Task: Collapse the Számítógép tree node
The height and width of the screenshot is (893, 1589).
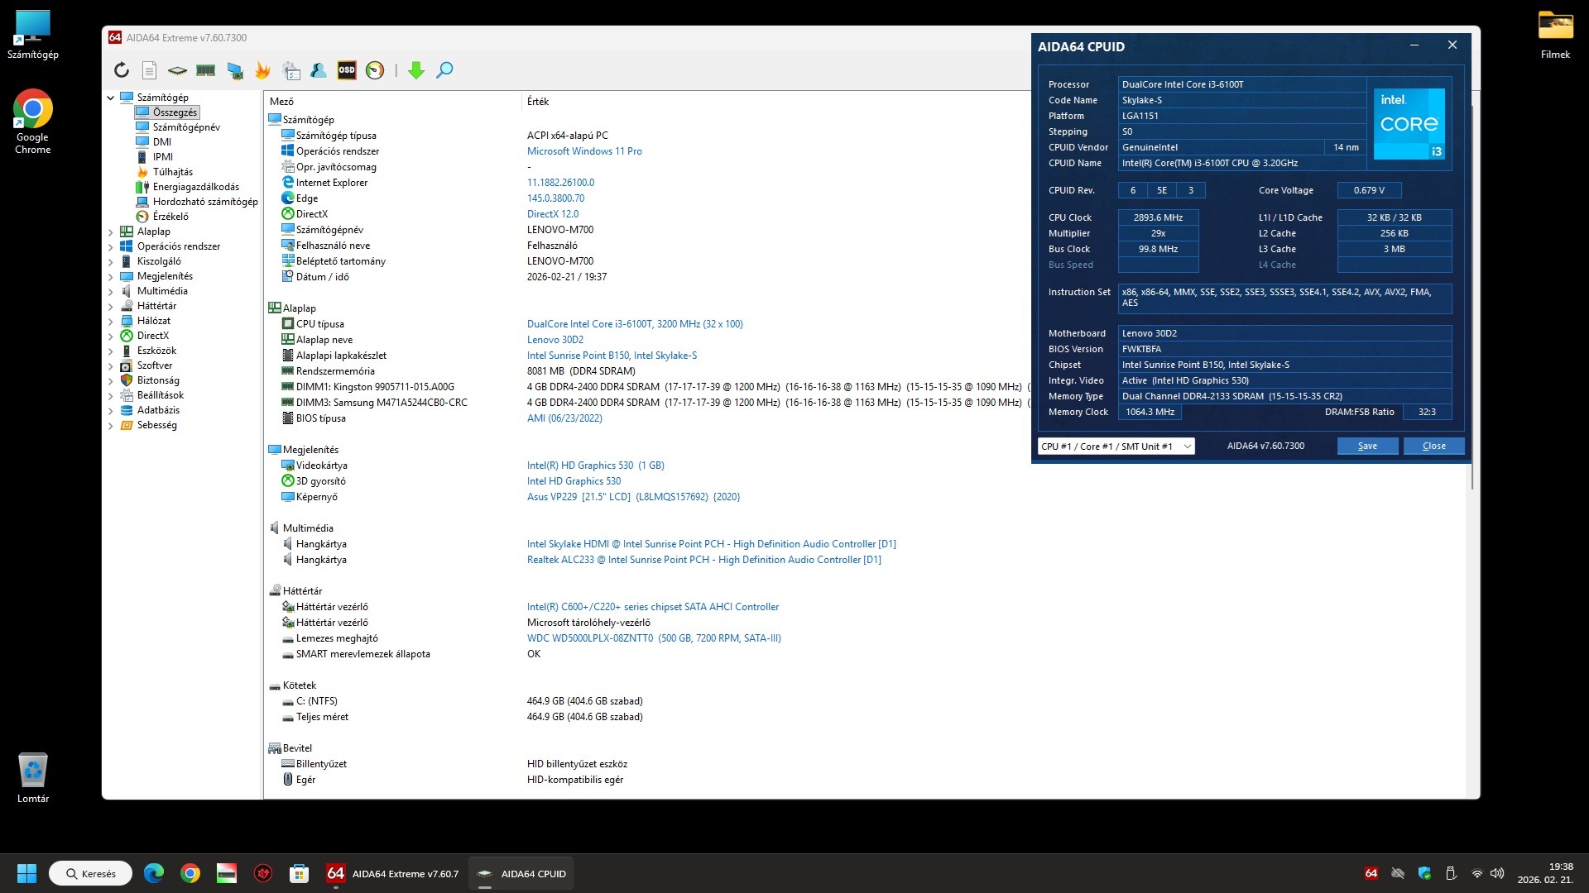Action: pos(110,98)
